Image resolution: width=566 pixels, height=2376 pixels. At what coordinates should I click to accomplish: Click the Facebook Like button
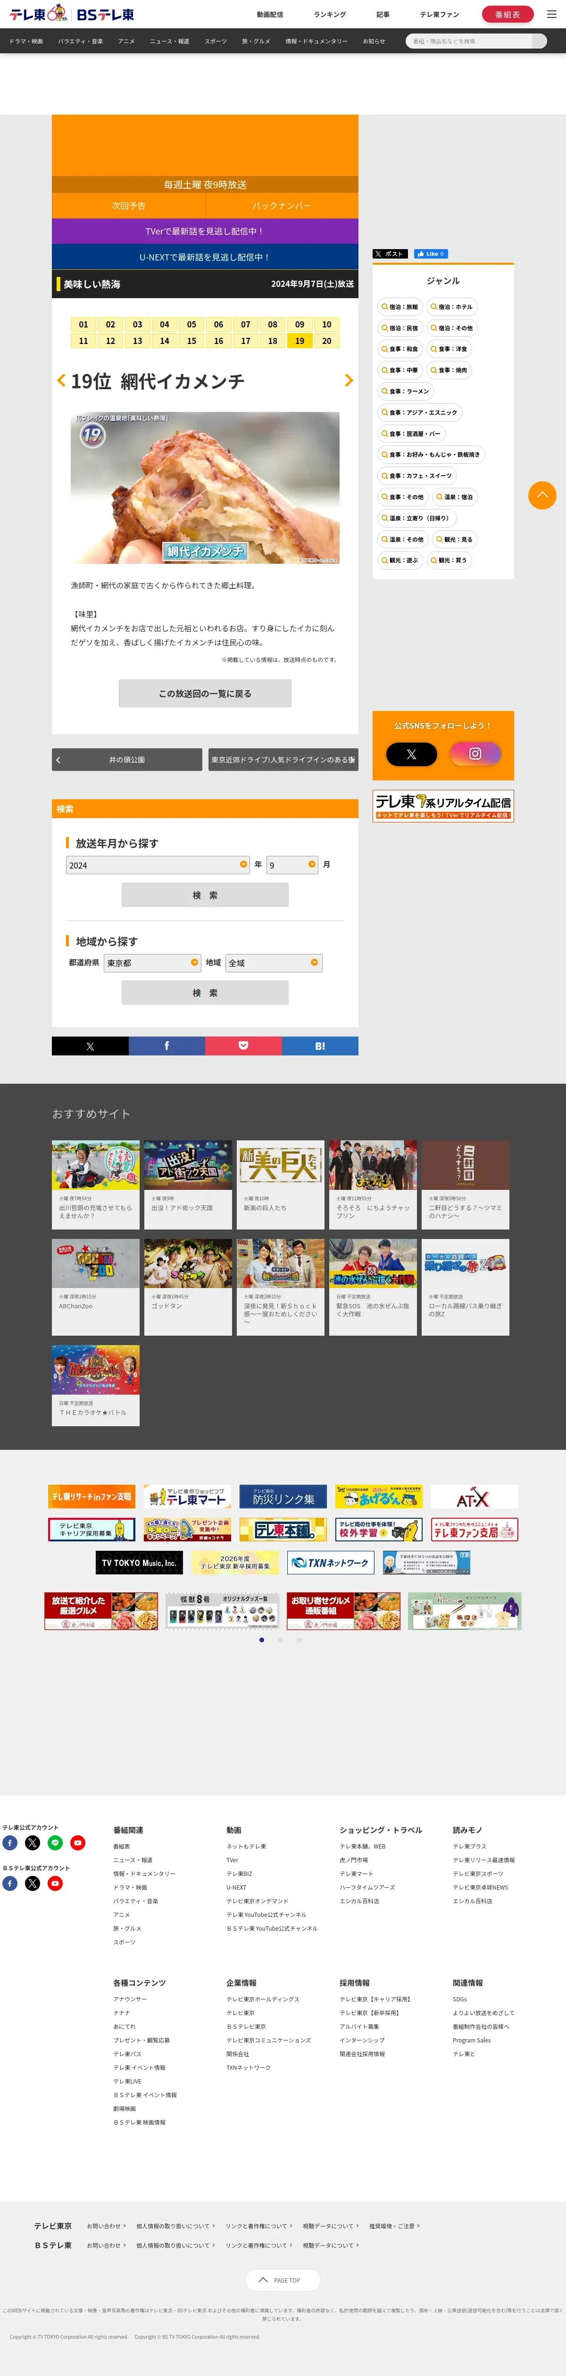pyautogui.click(x=431, y=254)
